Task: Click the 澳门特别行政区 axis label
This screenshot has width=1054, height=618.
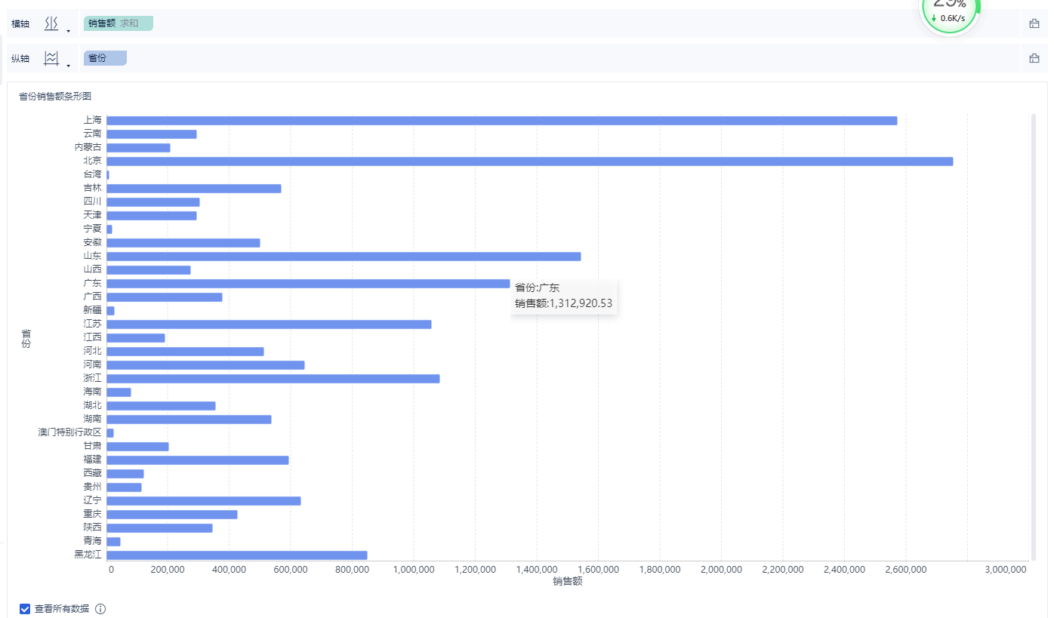Action: point(69,432)
